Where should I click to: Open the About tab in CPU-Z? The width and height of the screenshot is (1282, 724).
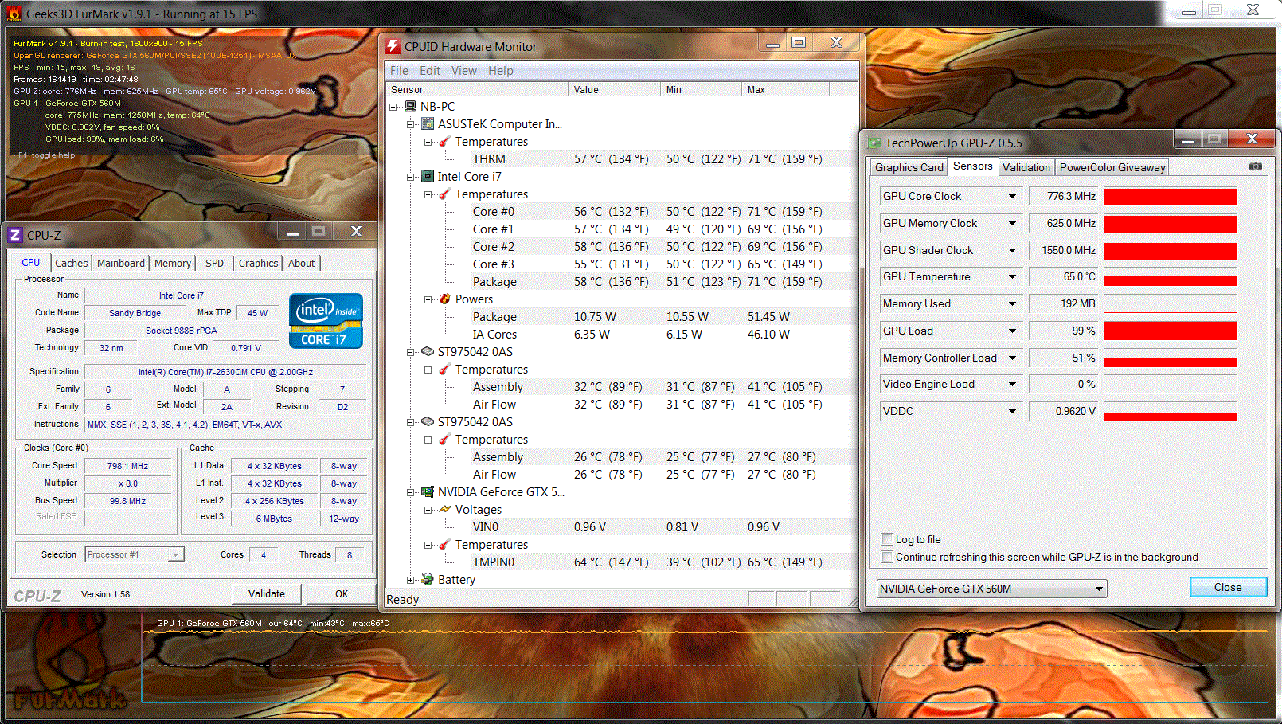(x=301, y=263)
